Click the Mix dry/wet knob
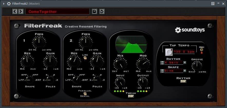 tap(120, 63)
